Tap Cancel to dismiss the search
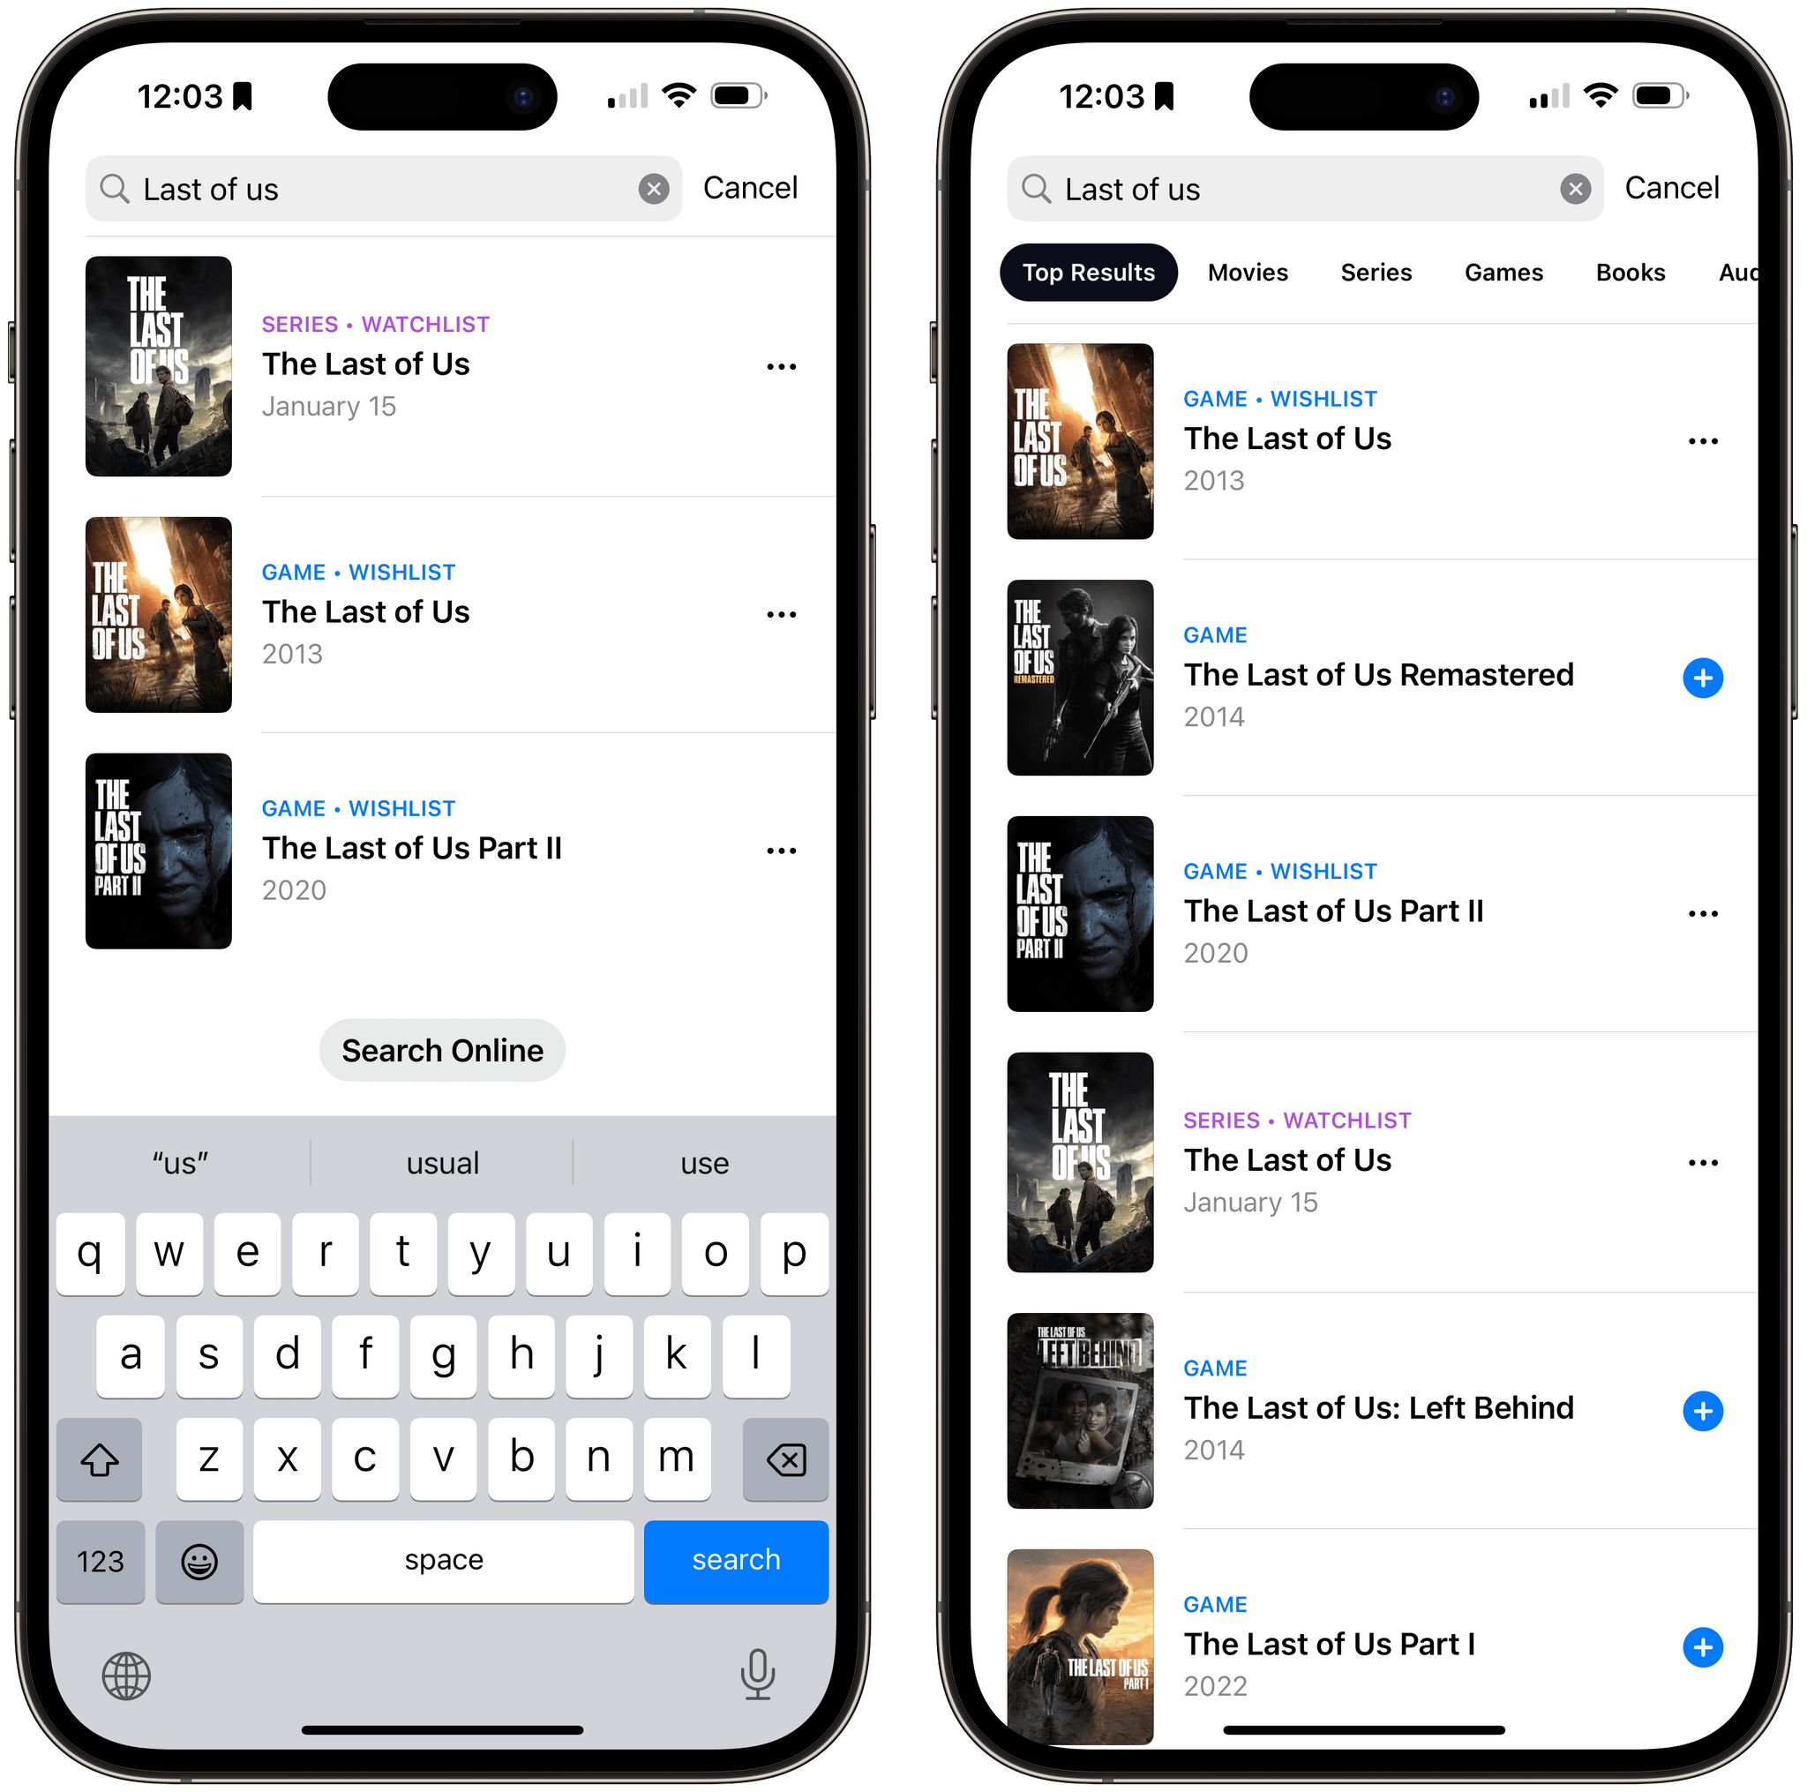Image resolution: width=1807 pixels, height=1792 pixels. click(x=748, y=189)
